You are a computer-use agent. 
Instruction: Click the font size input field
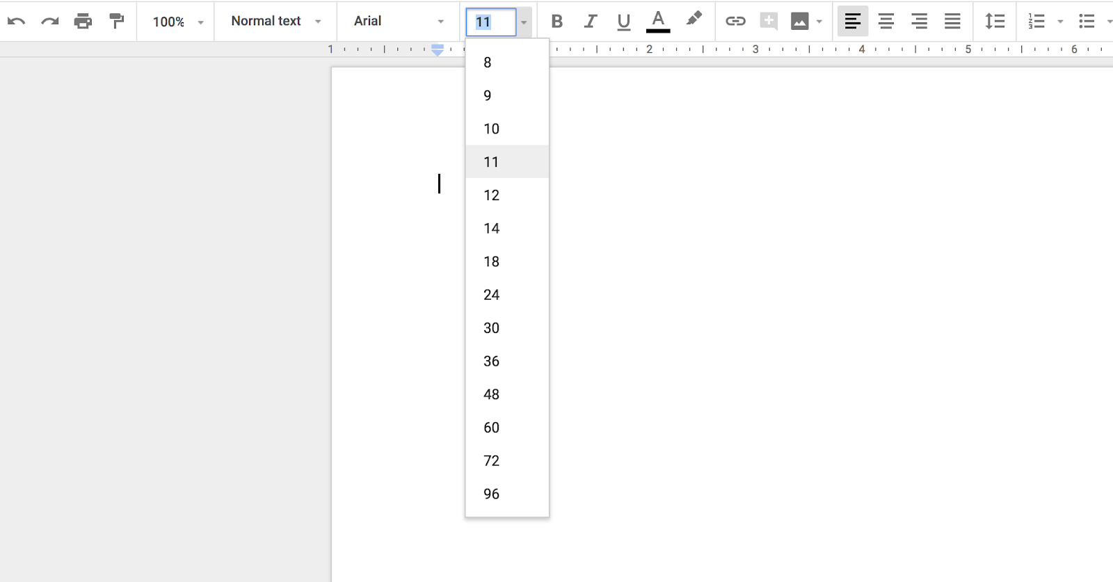pyautogui.click(x=491, y=22)
